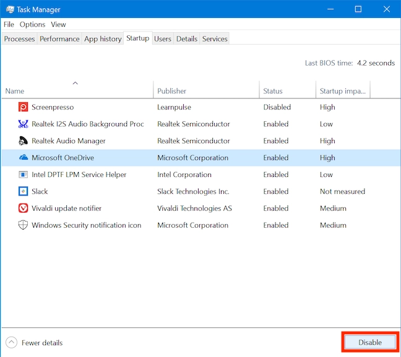Viewport: 401px width, 357px height.
Task: Maximize the Task Manager window
Action: click(358, 9)
